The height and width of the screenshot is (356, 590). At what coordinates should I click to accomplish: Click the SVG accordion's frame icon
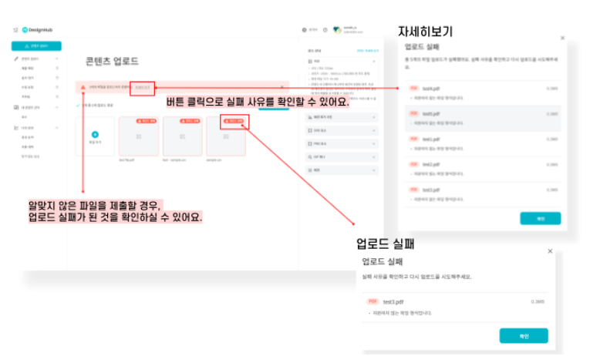coord(310,130)
